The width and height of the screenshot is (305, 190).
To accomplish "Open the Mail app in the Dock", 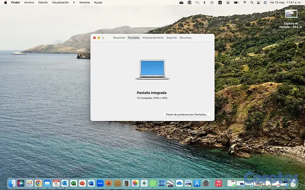I will (47, 183).
